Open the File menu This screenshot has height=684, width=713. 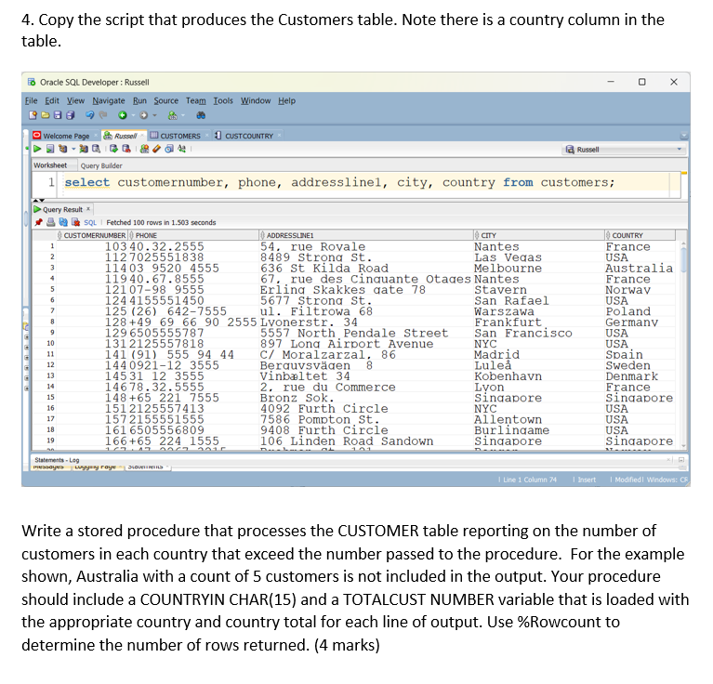(32, 100)
